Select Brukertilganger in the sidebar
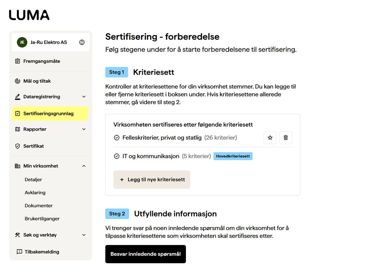Viewport: 366px width, 272px height. [x=42, y=218]
